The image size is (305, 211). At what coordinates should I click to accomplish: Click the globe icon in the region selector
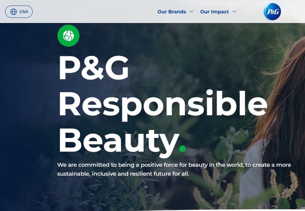click(13, 12)
